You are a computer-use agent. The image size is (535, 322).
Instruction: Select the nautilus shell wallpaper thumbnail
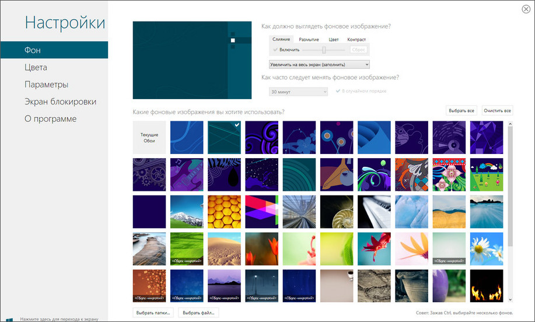337,212
